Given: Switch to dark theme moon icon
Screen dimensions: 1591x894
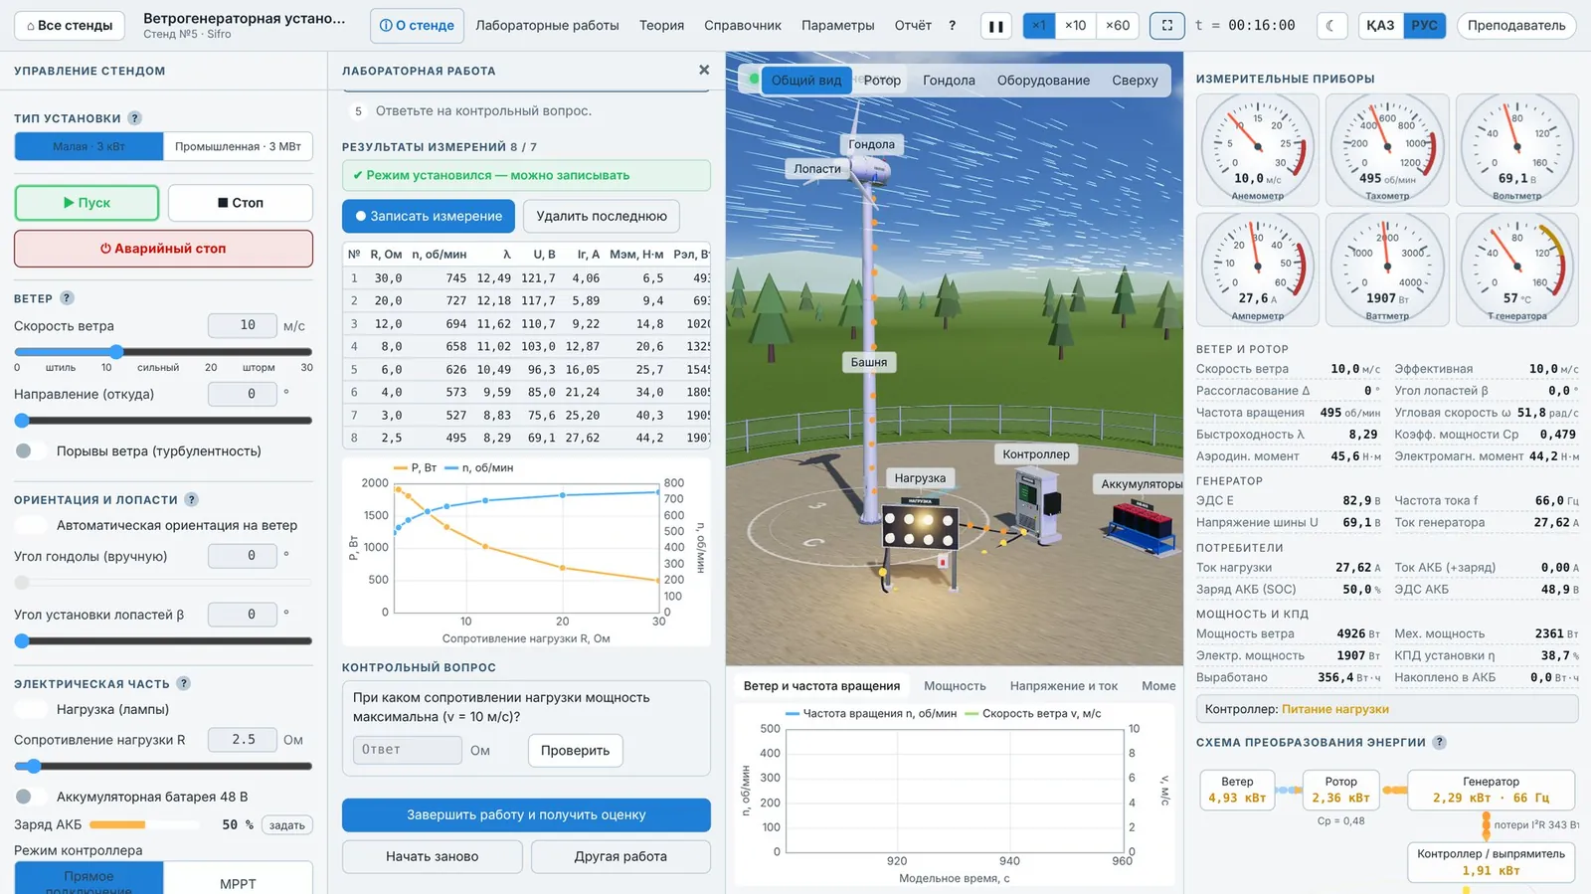Looking at the screenshot, I should click(1330, 26).
